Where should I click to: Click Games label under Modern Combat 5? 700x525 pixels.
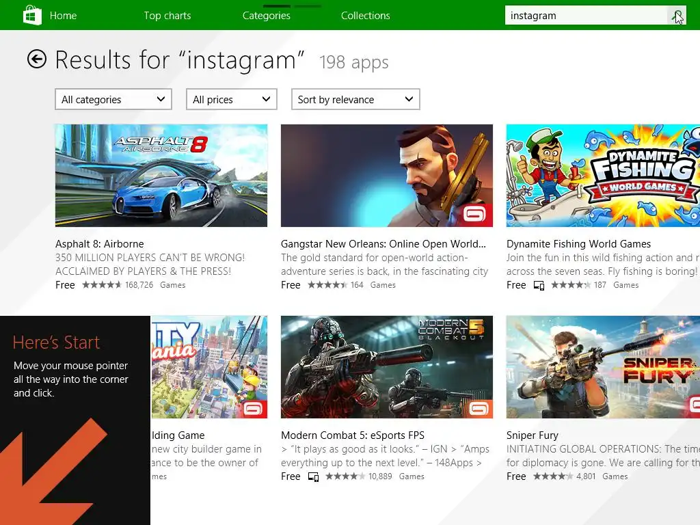coord(412,476)
